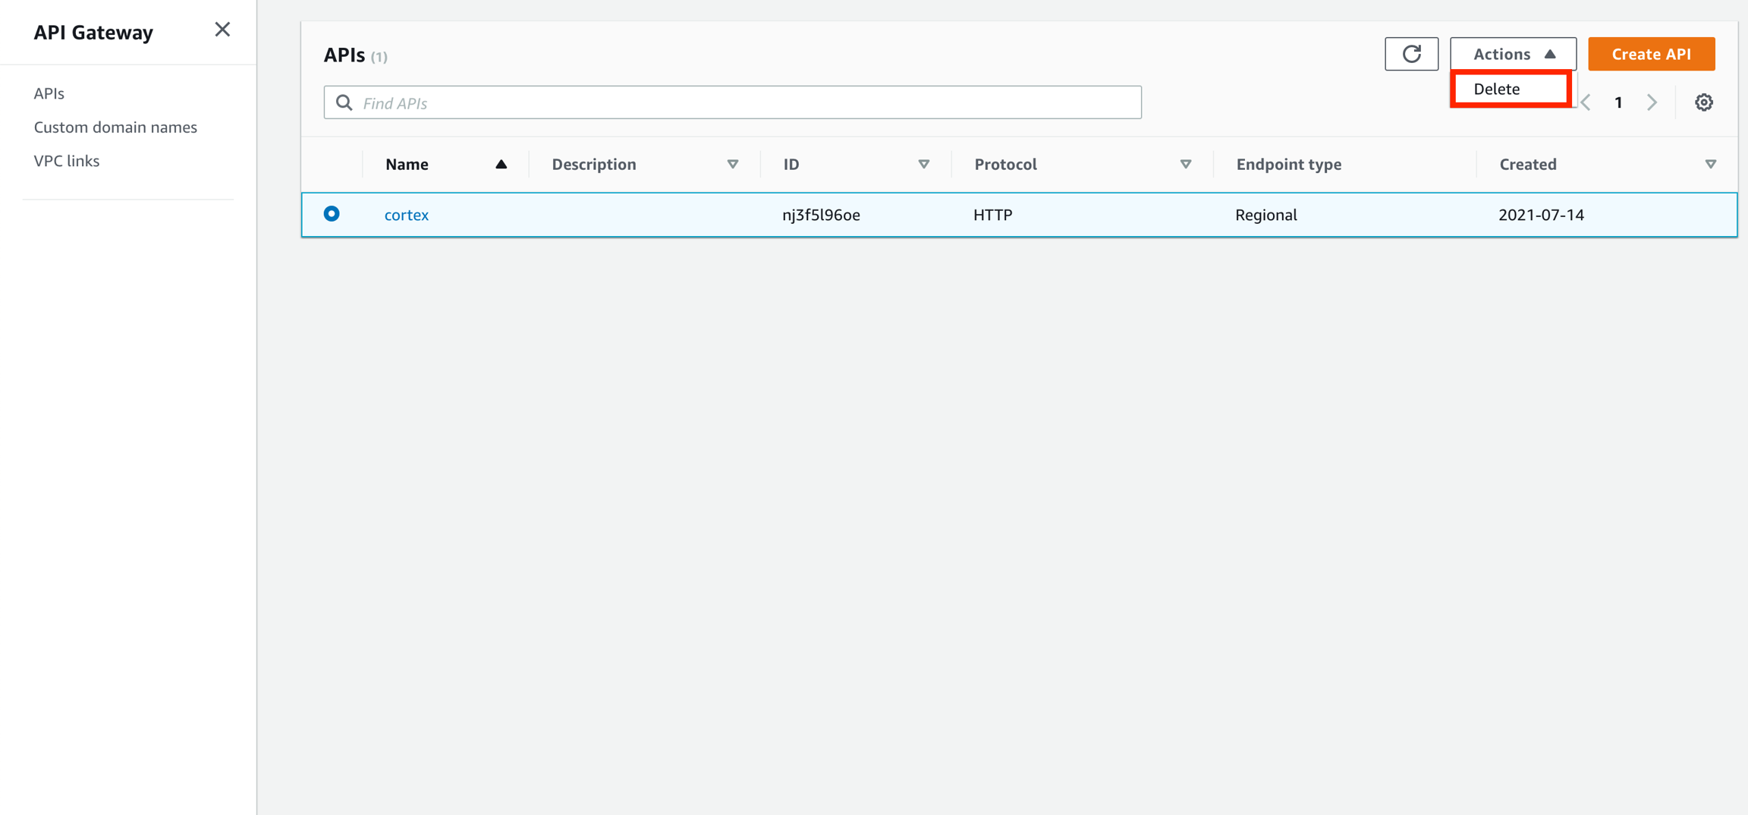This screenshot has width=1748, height=815.
Task: Sort the Protocol column
Action: click(x=1185, y=164)
